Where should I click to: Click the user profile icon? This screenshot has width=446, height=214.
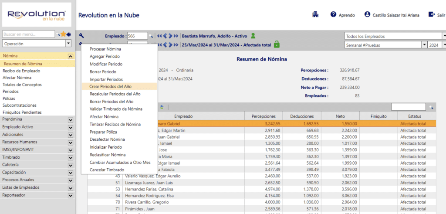367,14
